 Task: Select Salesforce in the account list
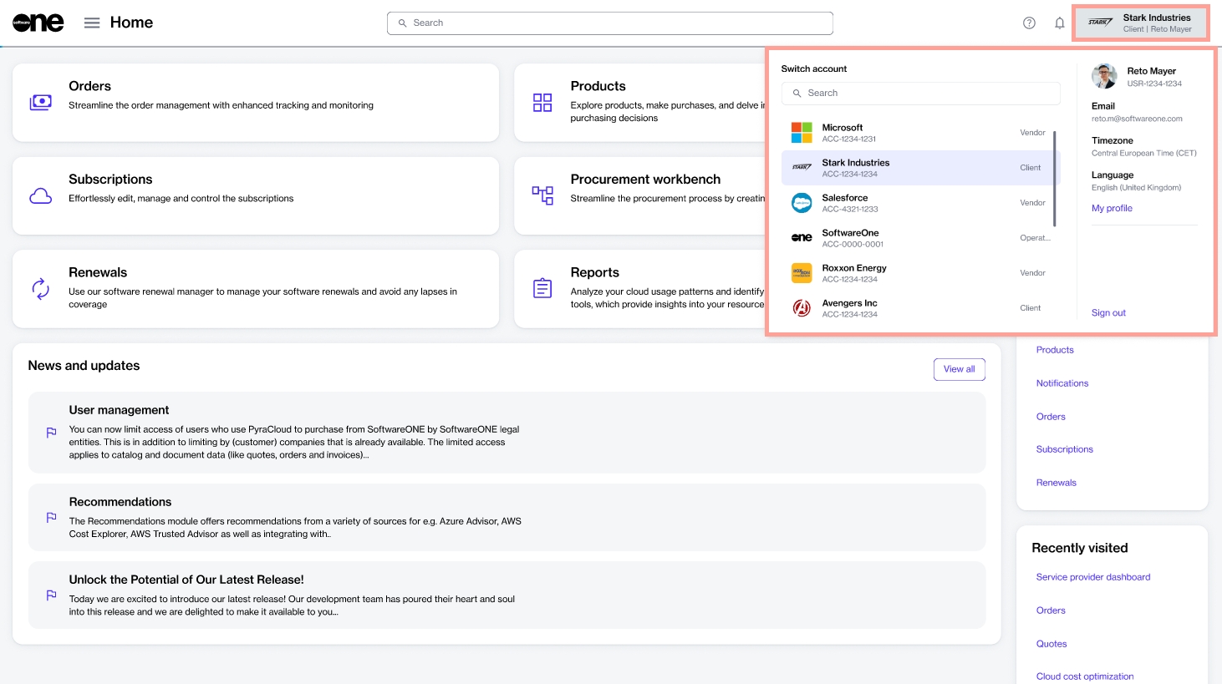(x=919, y=203)
